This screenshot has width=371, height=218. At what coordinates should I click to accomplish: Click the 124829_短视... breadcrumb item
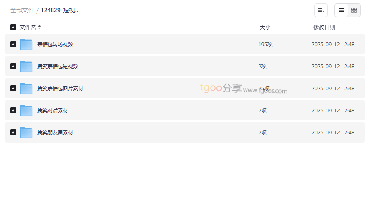(60, 10)
